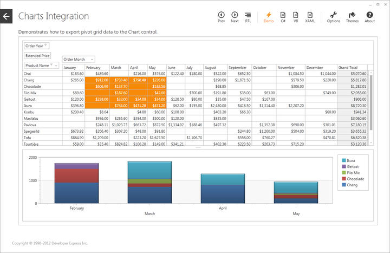390x253 pixels.
Task: Open the Options panel
Action: pos(334,17)
